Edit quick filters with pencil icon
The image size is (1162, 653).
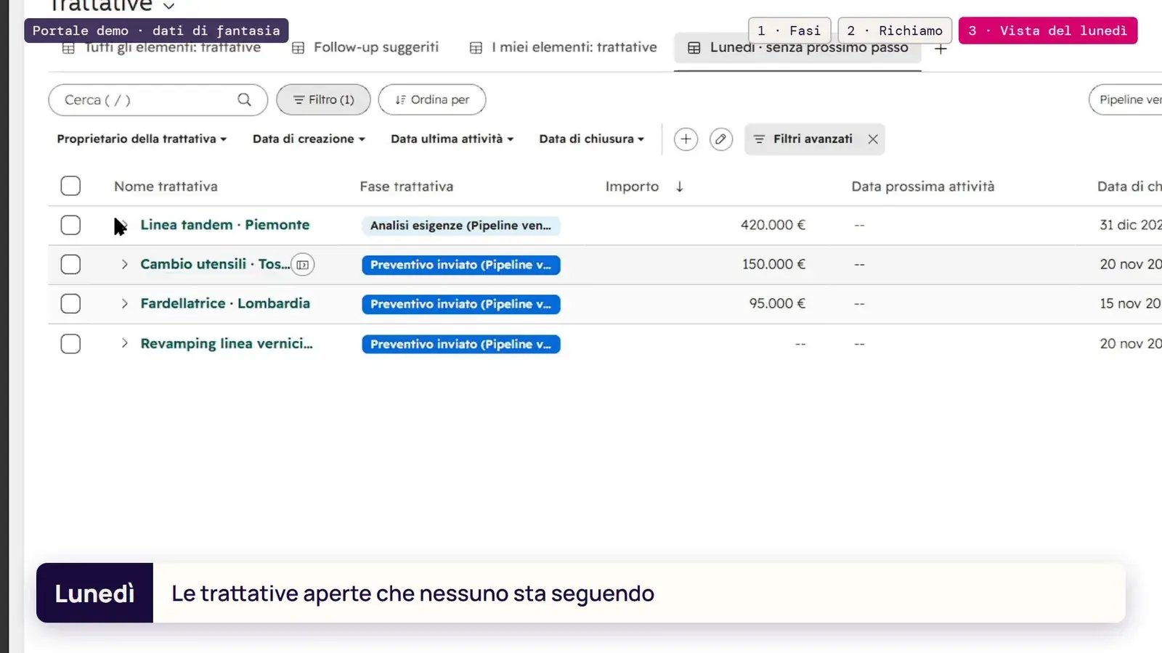(720, 139)
